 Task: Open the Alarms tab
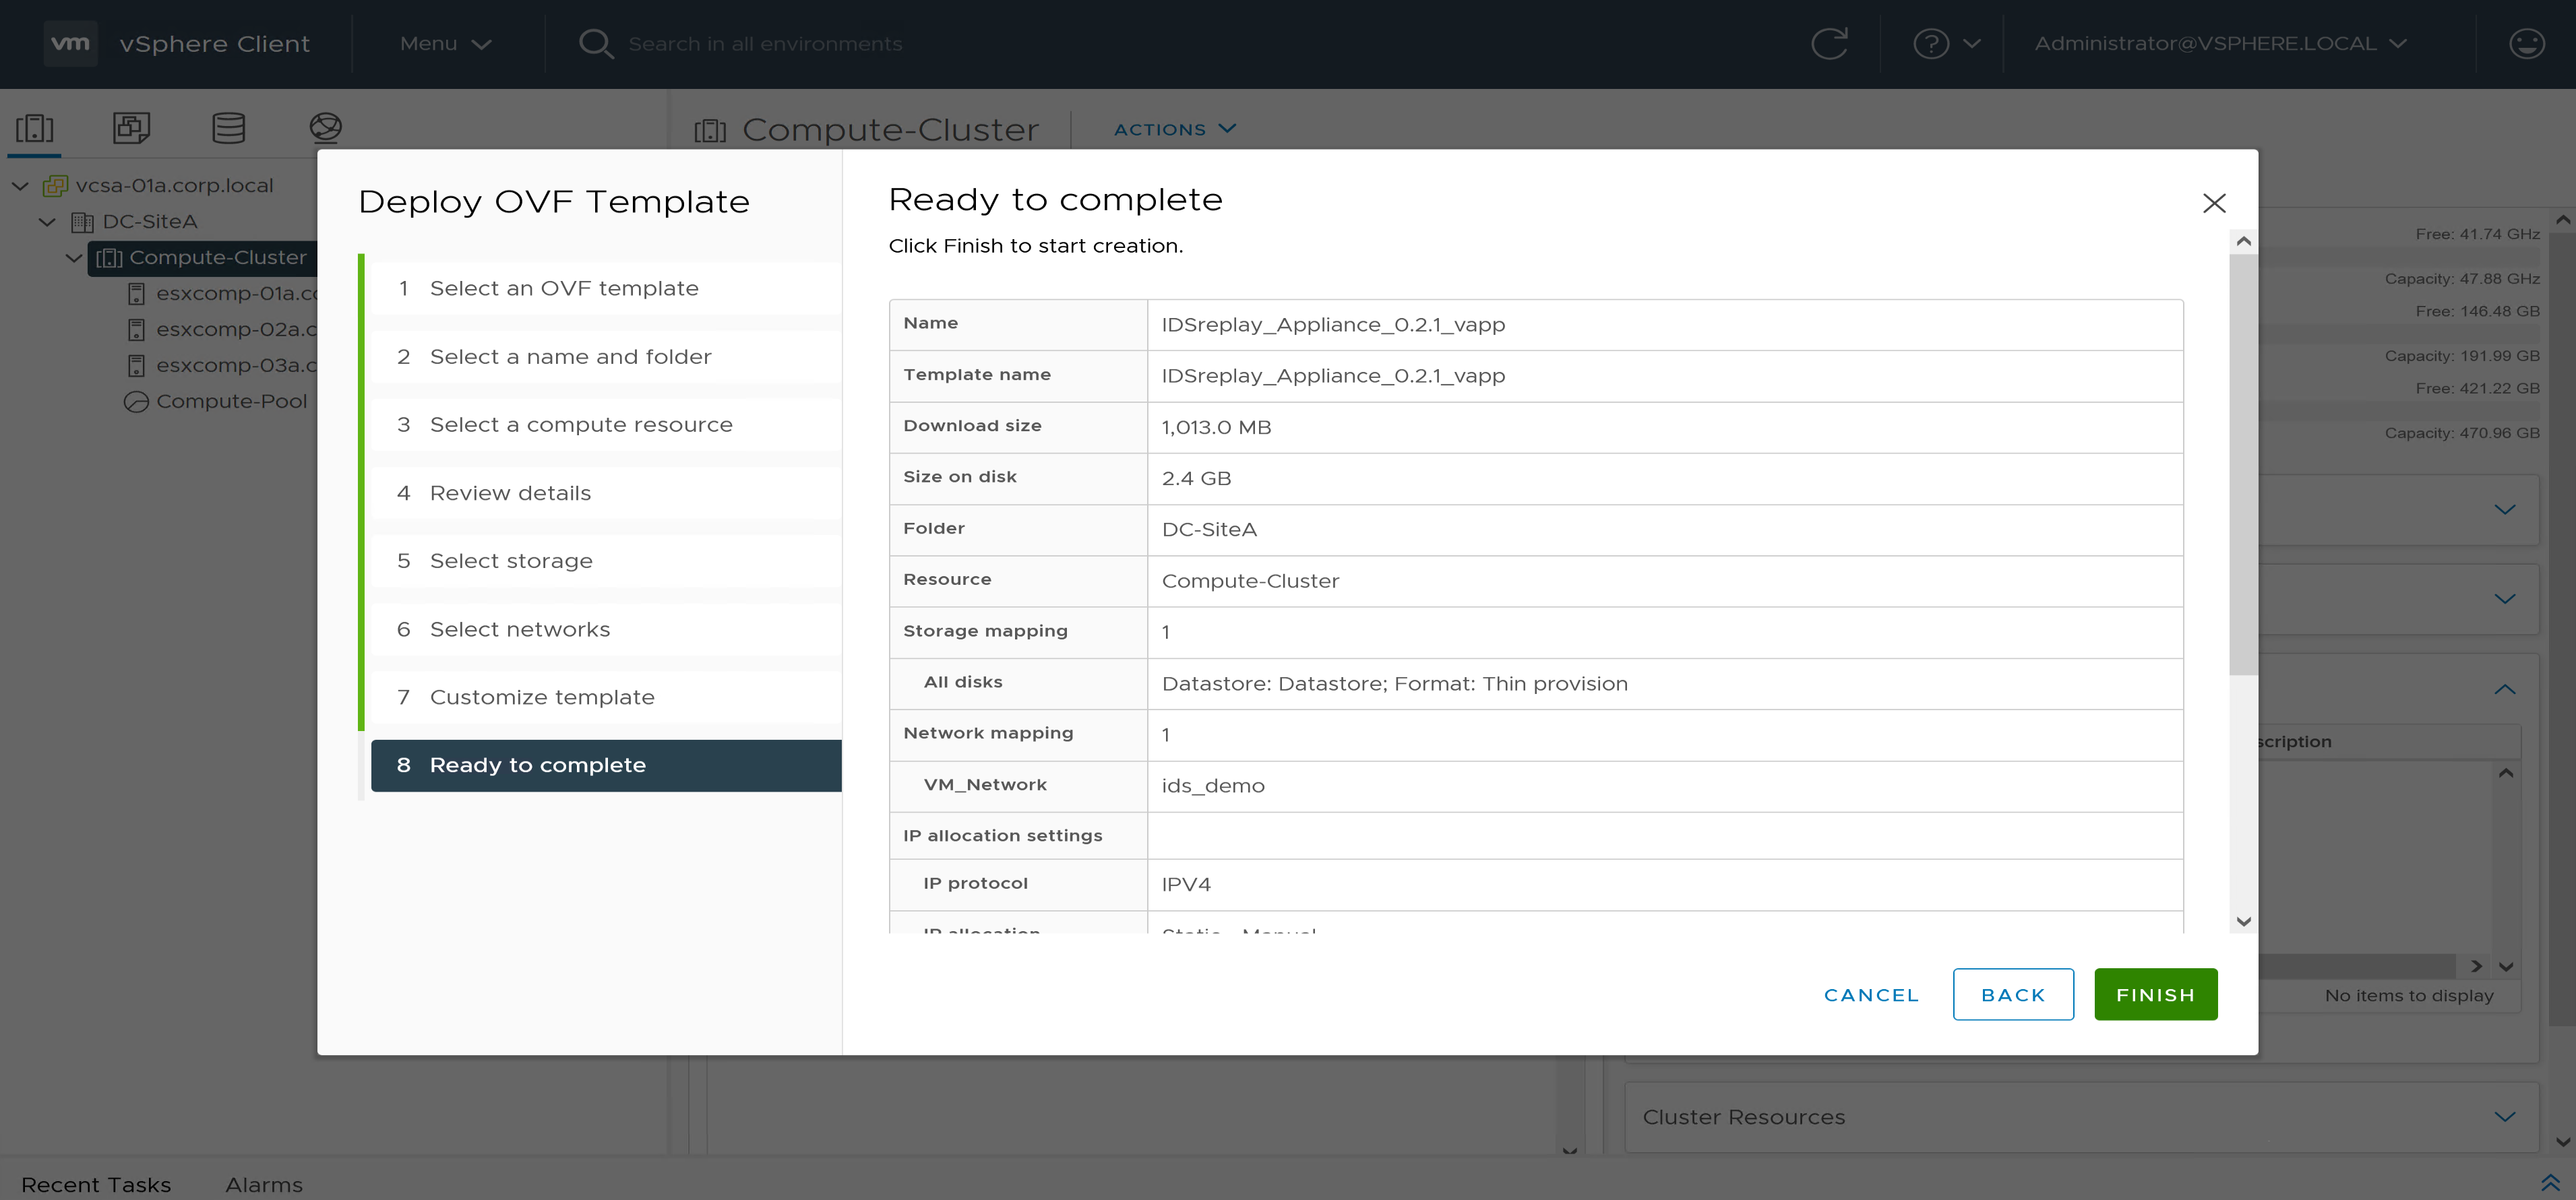tap(264, 1185)
